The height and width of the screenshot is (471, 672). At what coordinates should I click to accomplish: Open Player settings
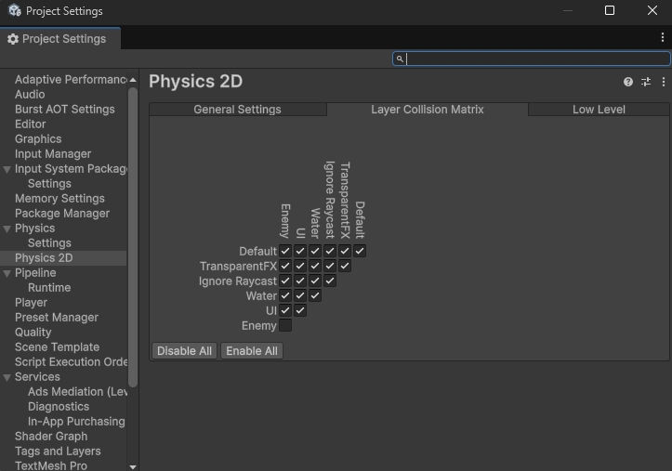(x=31, y=303)
